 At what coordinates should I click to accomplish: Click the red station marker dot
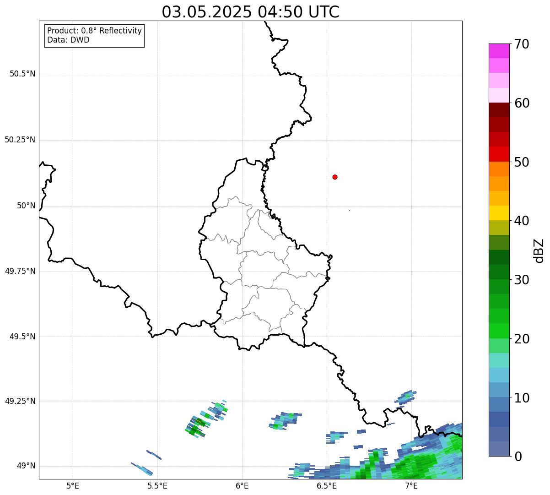pyautogui.click(x=335, y=177)
